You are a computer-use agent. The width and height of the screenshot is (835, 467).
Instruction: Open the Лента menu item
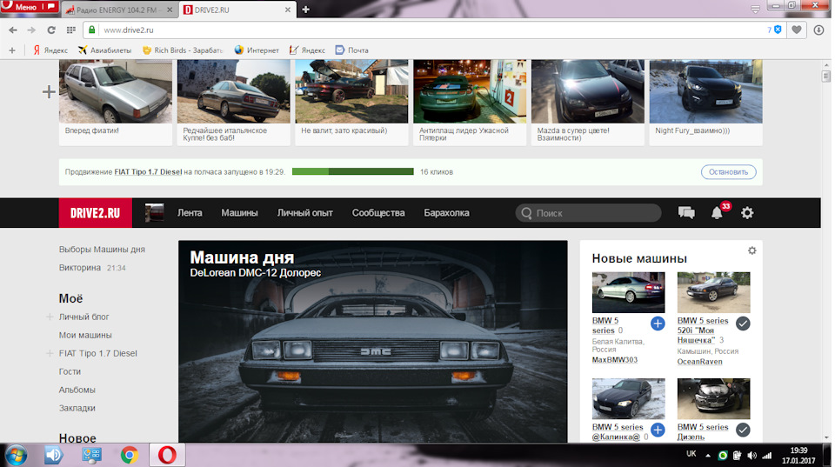(x=190, y=213)
